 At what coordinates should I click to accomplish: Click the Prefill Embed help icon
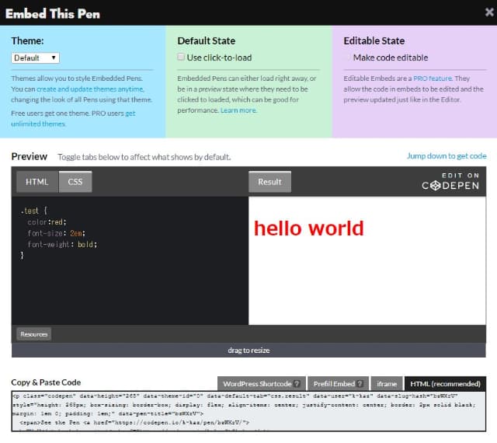click(360, 384)
